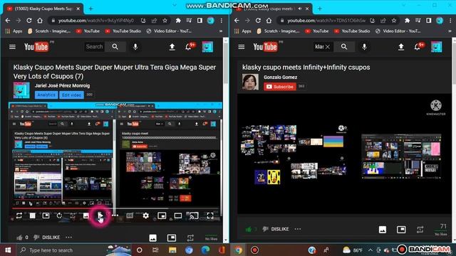Open Scratch - Imagine bookmark in left window

(x=49, y=31)
